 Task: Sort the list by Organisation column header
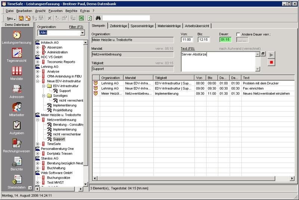tap(111, 77)
